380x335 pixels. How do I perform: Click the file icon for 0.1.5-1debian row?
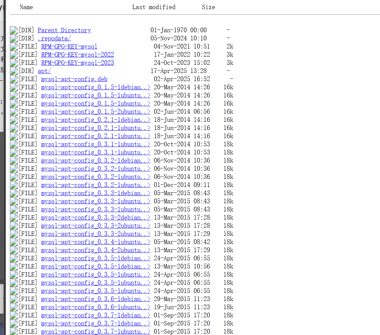(14, 87)
